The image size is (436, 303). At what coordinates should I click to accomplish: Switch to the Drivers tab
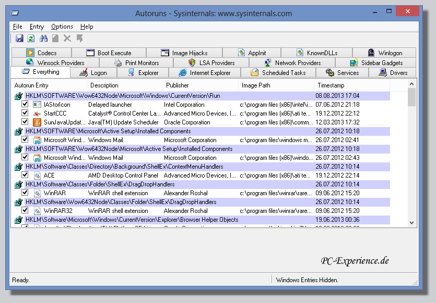[x=393, y=73]
